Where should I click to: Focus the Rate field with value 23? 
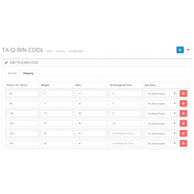tap(91, 104)
